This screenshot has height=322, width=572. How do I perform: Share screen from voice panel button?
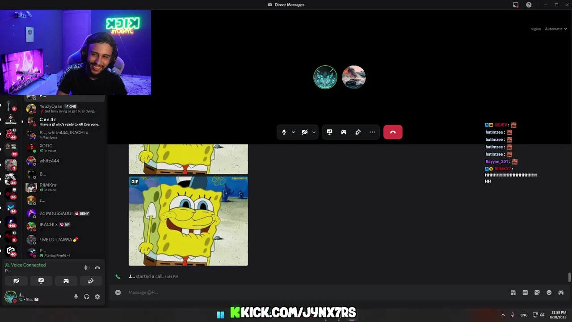point(41,281)
